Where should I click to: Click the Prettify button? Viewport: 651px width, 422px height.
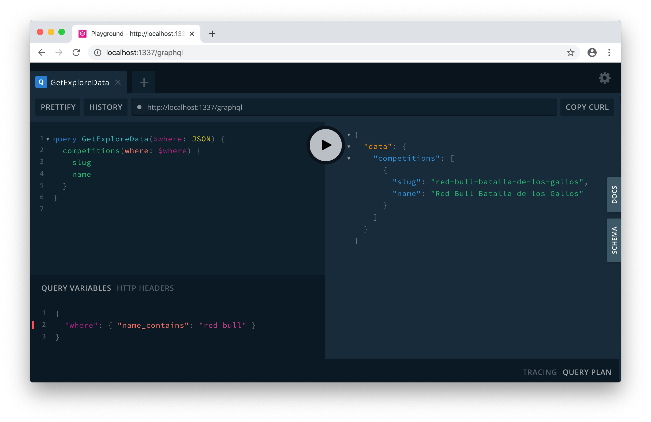pos(58,107)
